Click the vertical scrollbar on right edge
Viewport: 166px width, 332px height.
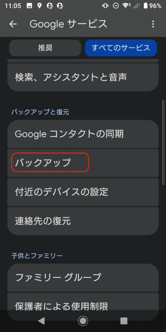(x=163, y=142)
